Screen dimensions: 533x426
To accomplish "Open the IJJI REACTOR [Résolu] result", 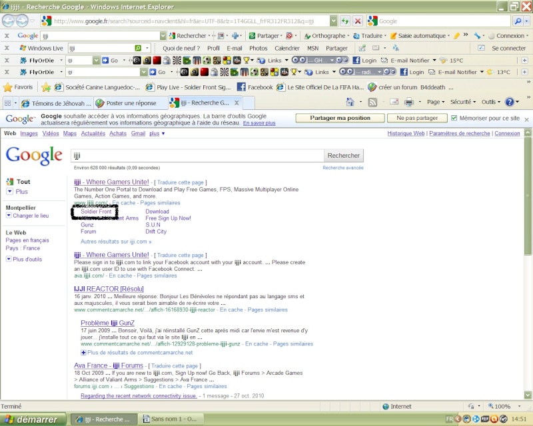I will pyautogui.click(x=109, y=289).
